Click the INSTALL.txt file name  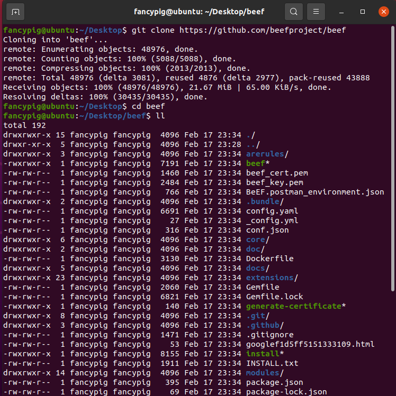[x=272, y=363]
